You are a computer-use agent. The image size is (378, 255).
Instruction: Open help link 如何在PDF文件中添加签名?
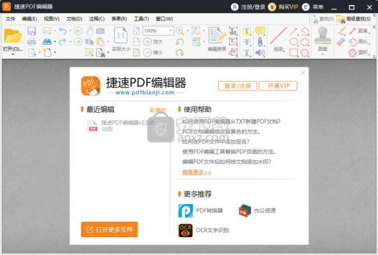[x=216, y=142]
